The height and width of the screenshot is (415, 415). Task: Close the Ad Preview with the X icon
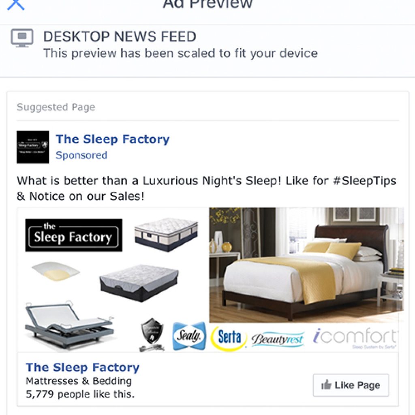[x=16, y=4]
